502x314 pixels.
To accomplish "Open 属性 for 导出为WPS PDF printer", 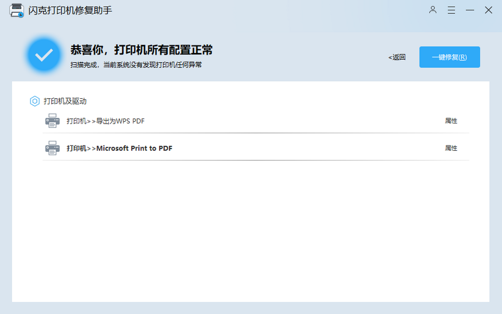I will 451,121.
